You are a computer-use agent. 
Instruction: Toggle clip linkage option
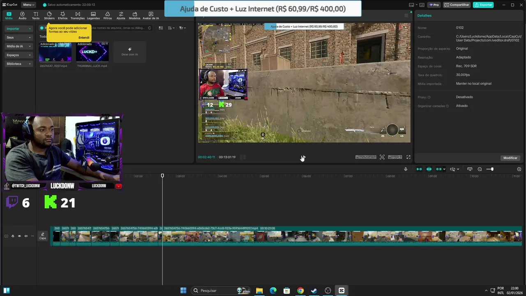point(439,169)
